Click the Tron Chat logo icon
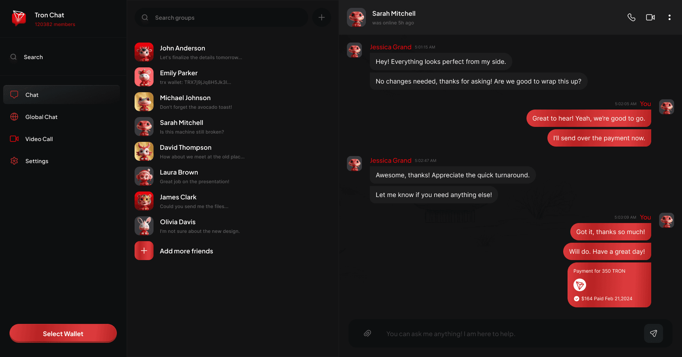The width and height of the screenshot is (682, 357). click(19, 18)
